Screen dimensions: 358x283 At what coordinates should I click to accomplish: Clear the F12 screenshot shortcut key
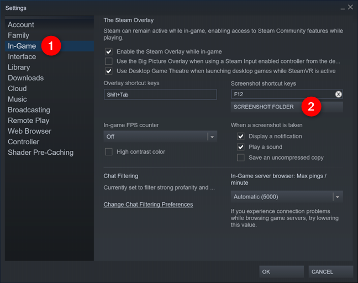point(338,94)
